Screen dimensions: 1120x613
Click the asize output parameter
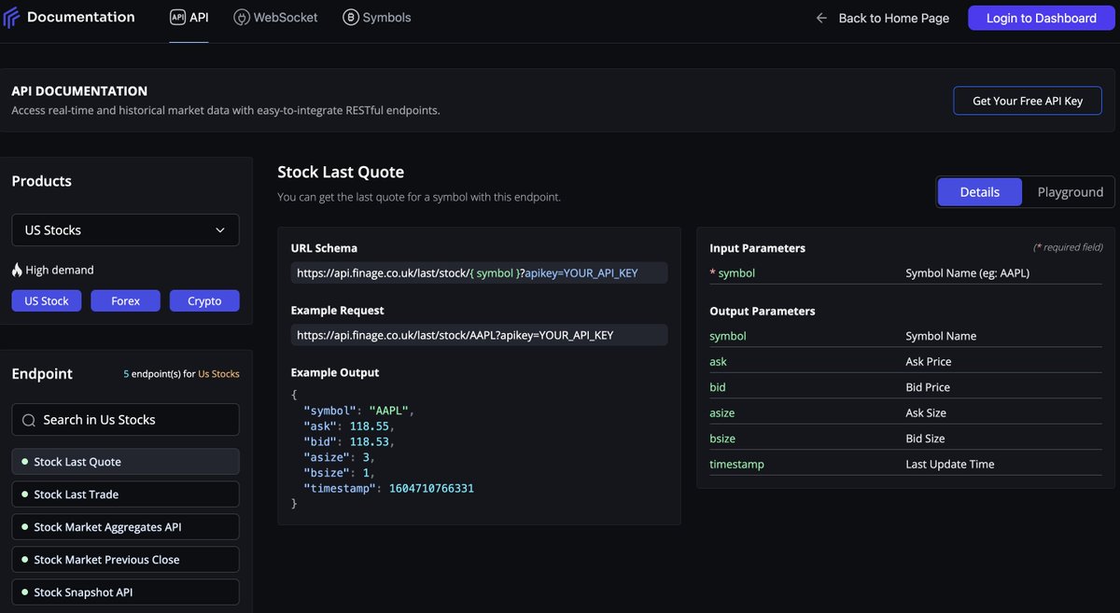coord(721,412)
